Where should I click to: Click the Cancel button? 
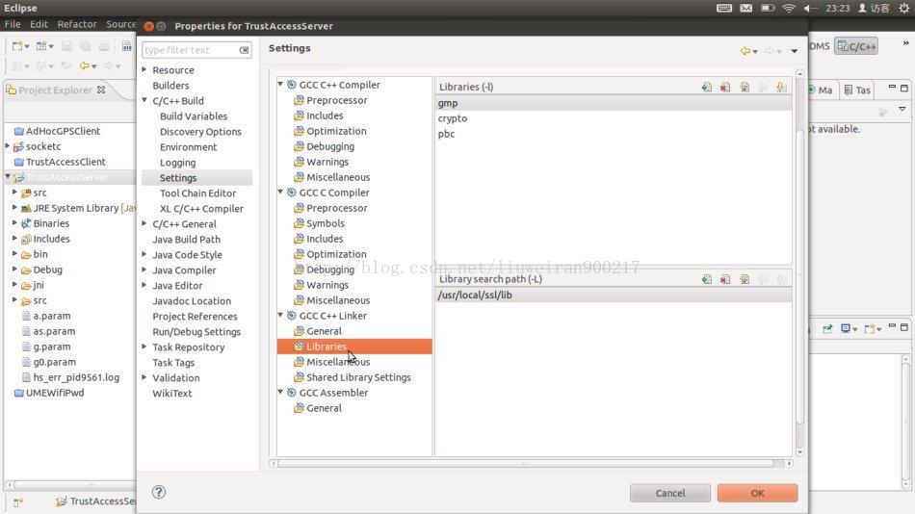pos(670,493)
